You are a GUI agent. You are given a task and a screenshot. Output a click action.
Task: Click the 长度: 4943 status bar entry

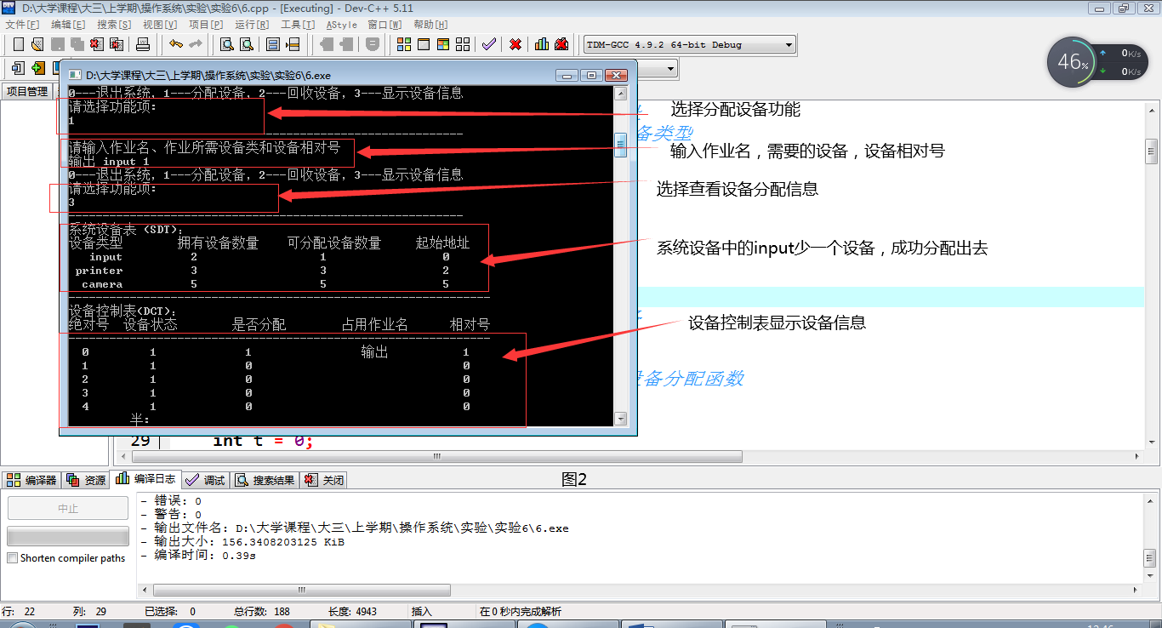[352, 611]
